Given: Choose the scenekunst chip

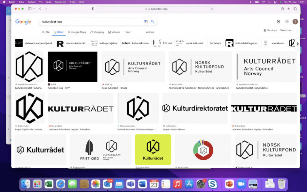Looking at the screenshot, I should pyautogui.click(x=274, y=43).
